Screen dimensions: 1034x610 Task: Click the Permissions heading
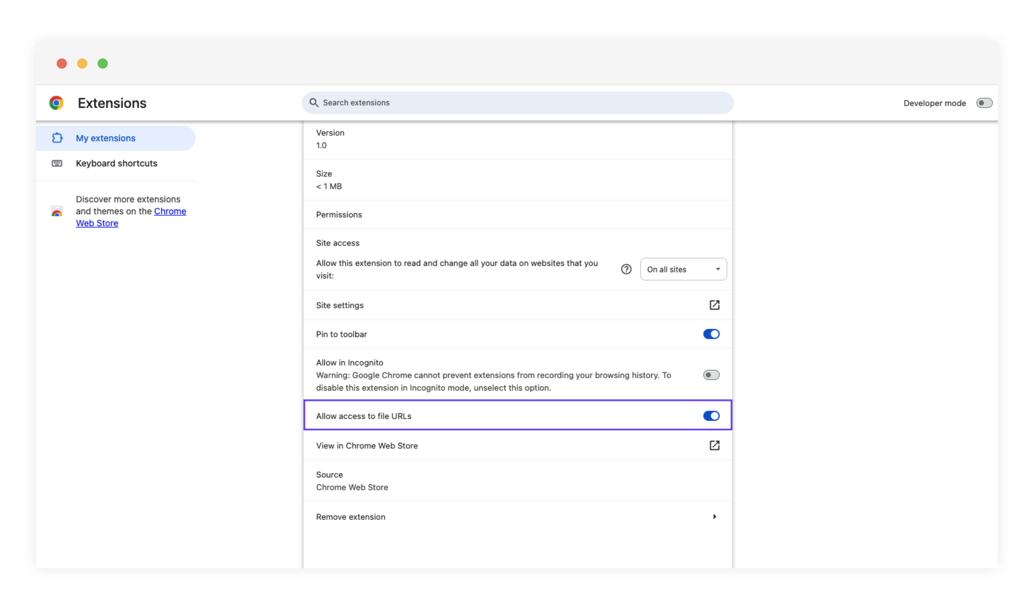pos(339,215)
